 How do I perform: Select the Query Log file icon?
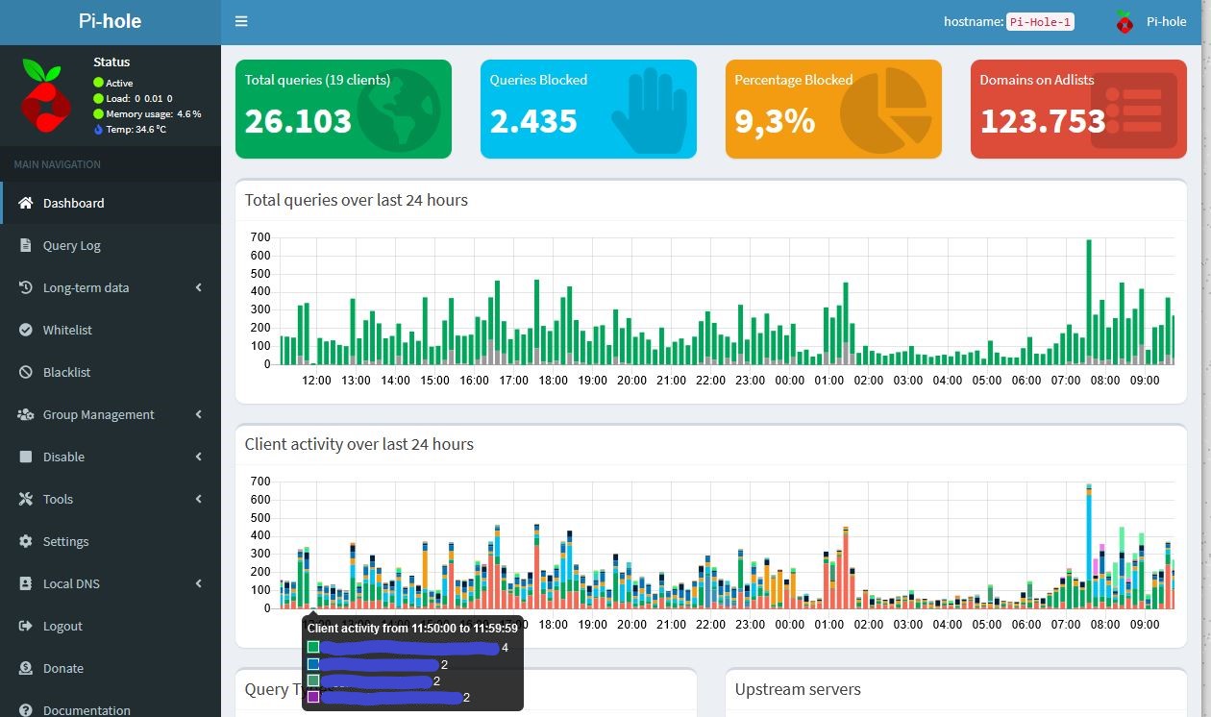(x=24, y=245)
